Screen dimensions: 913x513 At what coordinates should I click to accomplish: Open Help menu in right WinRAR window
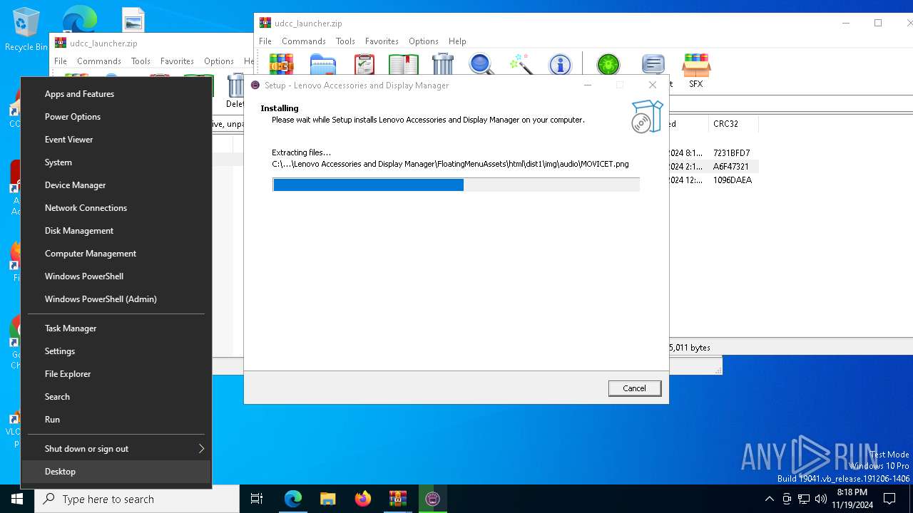(457, 41)
